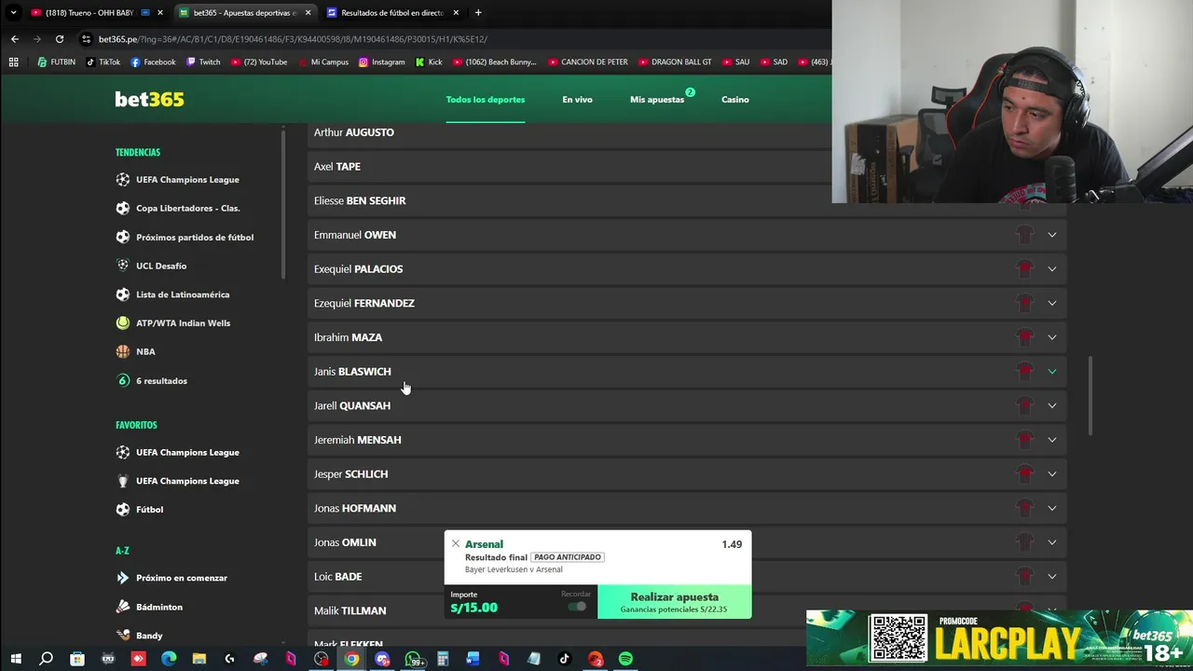Expand Emmanuel OWEN player row
The height and width of the screenshot is (671, 1193).
pos(1051,235)
